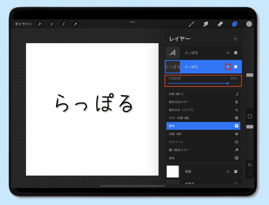Close the Layers panel via layers icon

pos(235,24)
